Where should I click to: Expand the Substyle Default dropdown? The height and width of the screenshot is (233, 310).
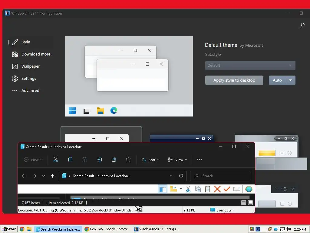click(250, 66)
